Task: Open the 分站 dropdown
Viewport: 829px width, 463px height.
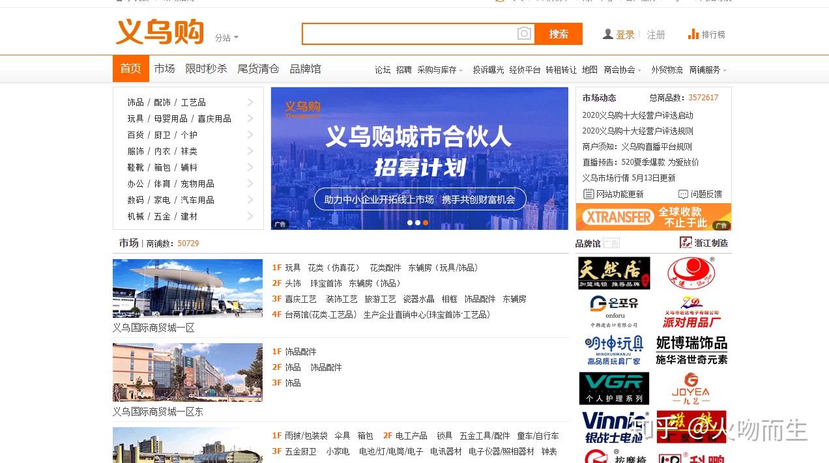Action: (227, 38)
